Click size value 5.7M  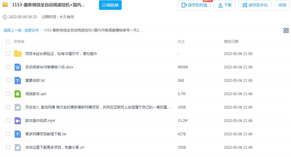[182, 94]
